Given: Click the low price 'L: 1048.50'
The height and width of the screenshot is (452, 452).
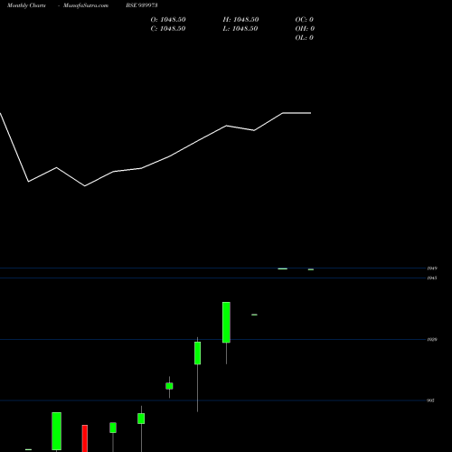Looking at the screenshot, I should [x=240, y=29].
